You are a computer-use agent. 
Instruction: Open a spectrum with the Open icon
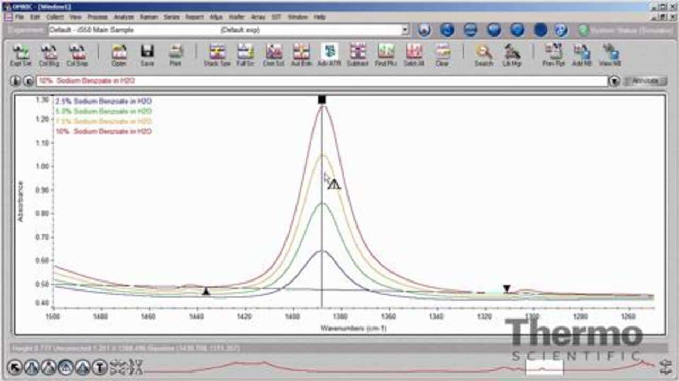pos(119,55)
